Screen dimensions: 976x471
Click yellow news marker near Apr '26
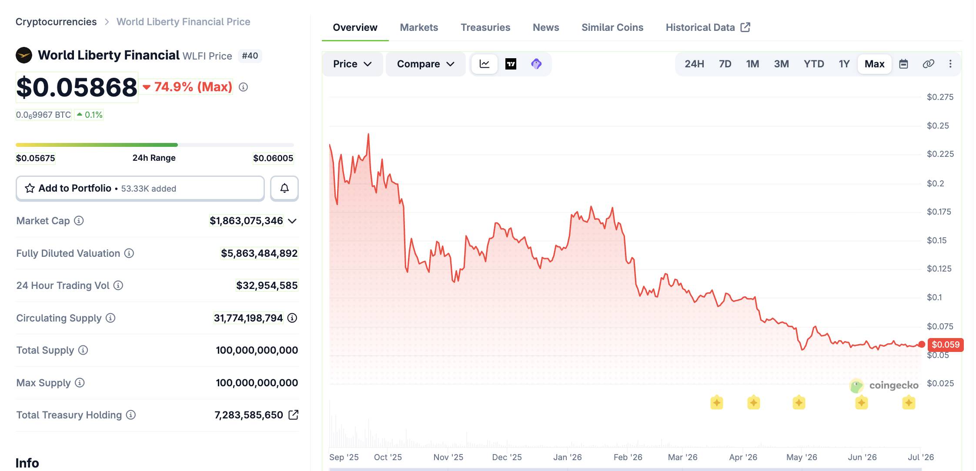pos(754,403)
